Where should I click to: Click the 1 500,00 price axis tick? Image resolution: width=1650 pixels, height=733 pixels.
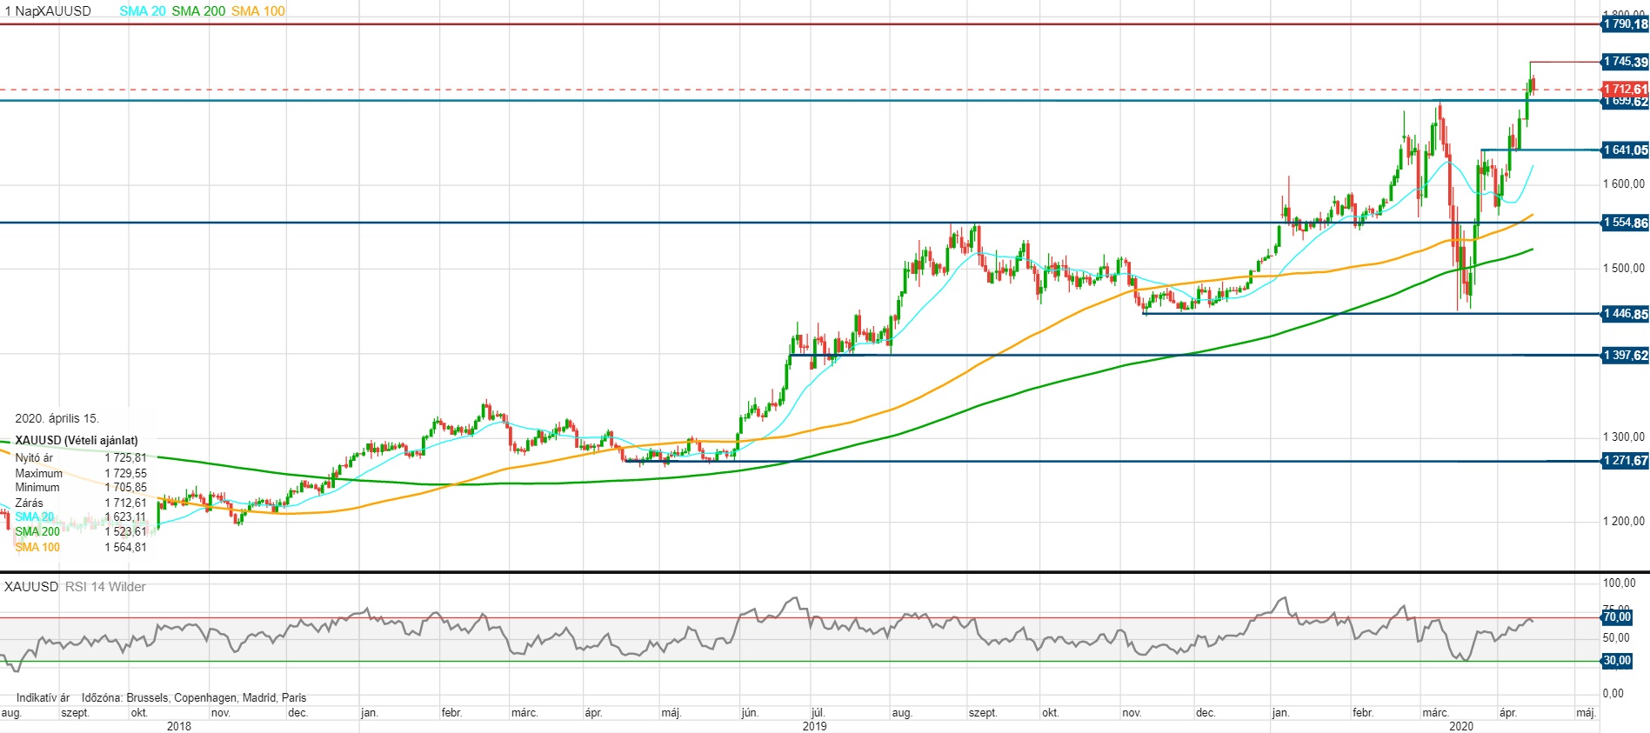pos(1624,268)
